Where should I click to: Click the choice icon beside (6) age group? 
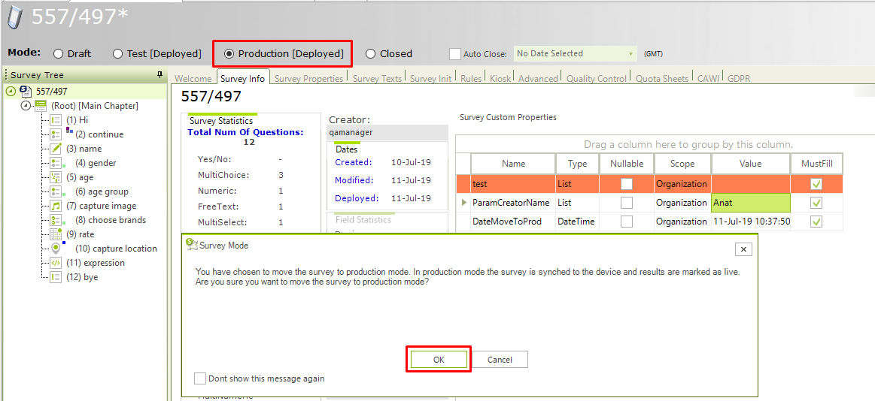pyautogui.click(x=55, y=191)
